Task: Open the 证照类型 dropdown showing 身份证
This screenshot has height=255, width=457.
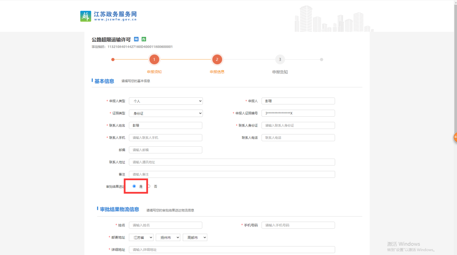Action: tap(165, 113)
